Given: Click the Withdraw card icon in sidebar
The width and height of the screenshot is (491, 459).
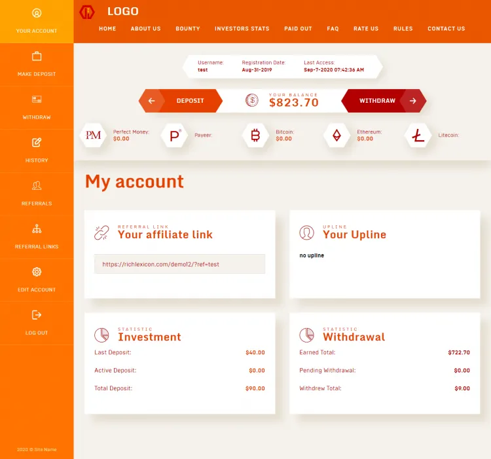Looking at the screenshot, I should [37, 100].
